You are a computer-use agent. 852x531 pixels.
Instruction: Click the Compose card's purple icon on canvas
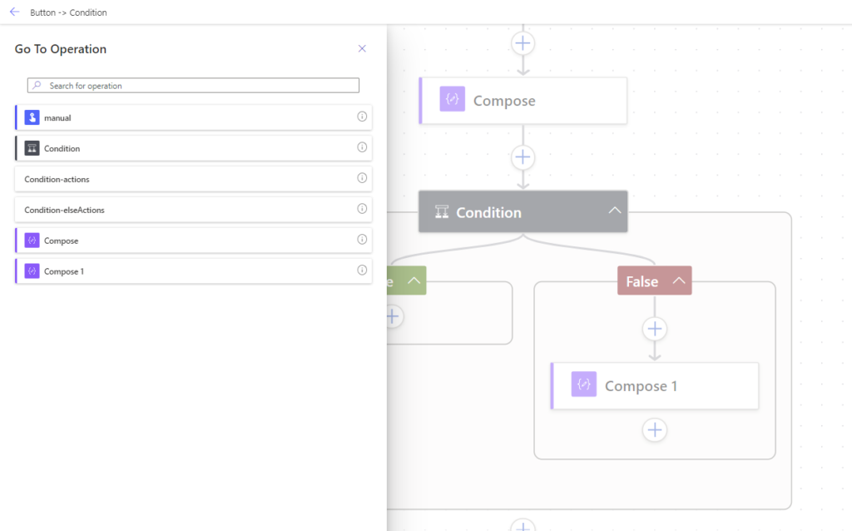pos(452,99)
